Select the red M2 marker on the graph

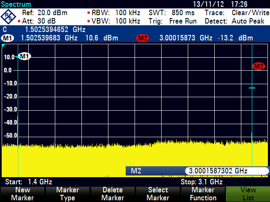tap(258, 66)
